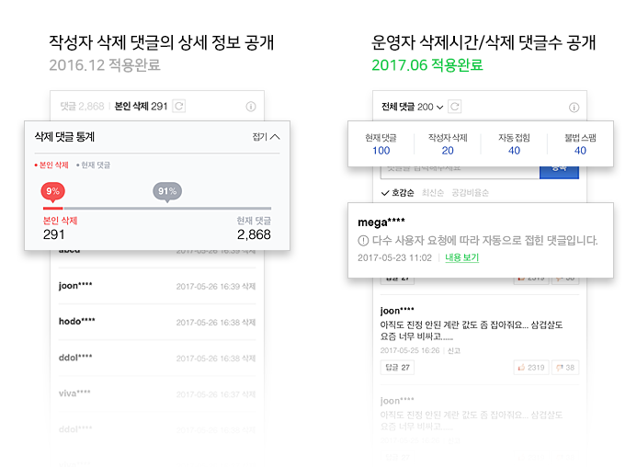Click the thumbs-up button showing 2319
Viewport: 637px width, 467px height.
coord(530,368)
